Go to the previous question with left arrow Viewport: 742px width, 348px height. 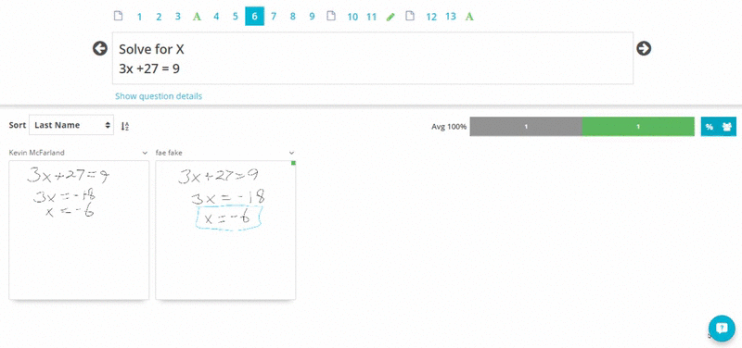click(100, 48)
